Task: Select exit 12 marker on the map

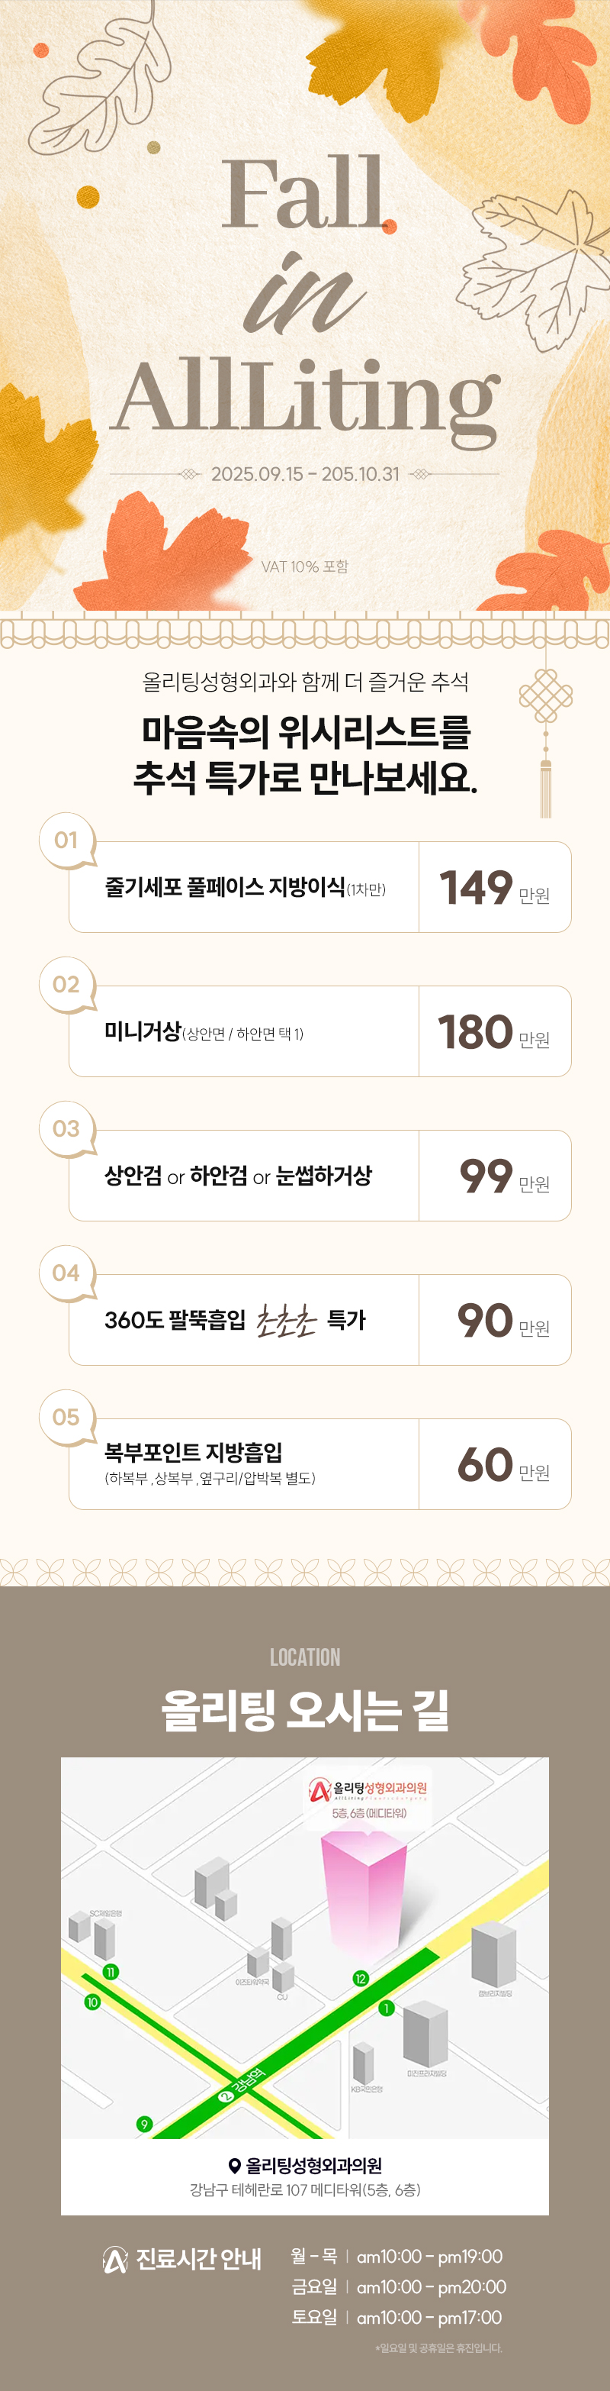Action: [361, 1978]
